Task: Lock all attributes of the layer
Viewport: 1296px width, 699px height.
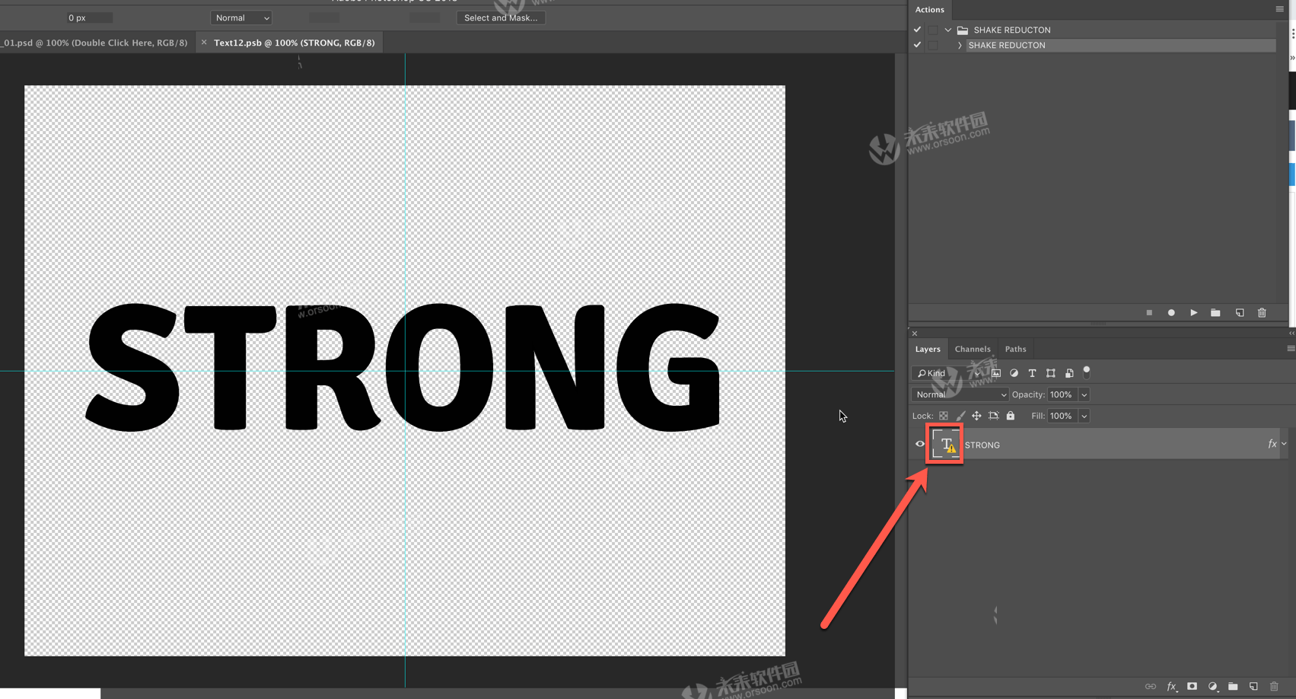Action: pyautogui.click(x=1011, y=416)
